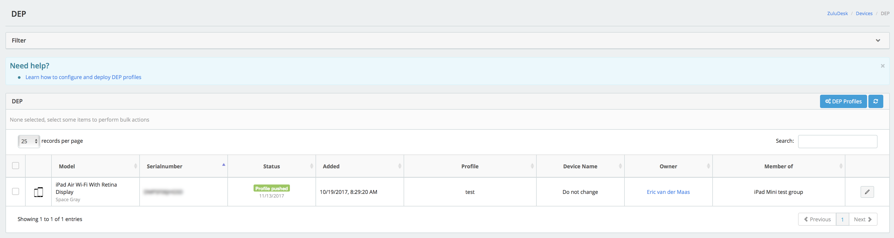Sort by Device Name column header
894x238 pixels.
click(x=580, y=166)
